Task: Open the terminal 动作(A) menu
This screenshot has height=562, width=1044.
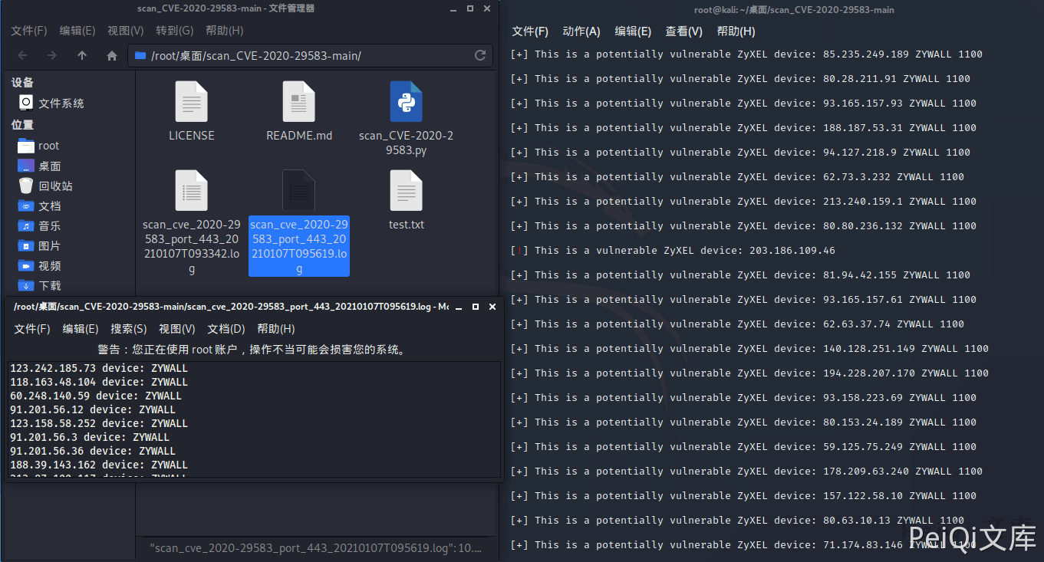Action: [x=581, y=31]
